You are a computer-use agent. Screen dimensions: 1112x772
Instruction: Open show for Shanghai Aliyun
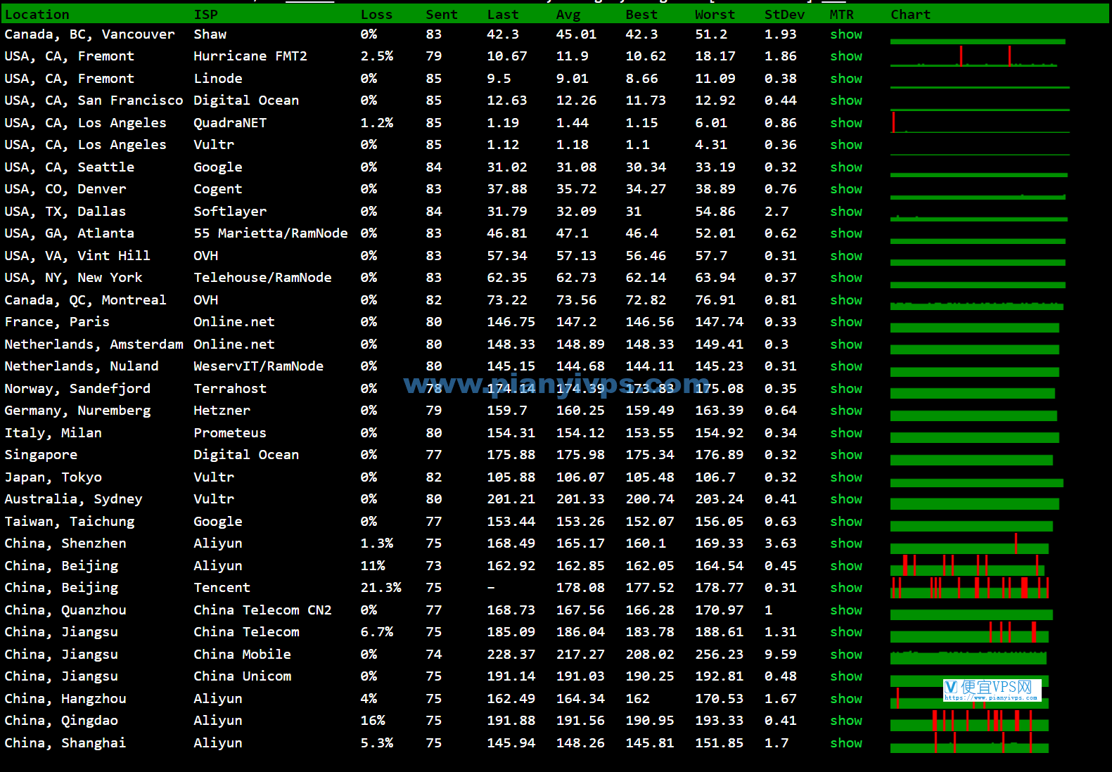[846, 743]
